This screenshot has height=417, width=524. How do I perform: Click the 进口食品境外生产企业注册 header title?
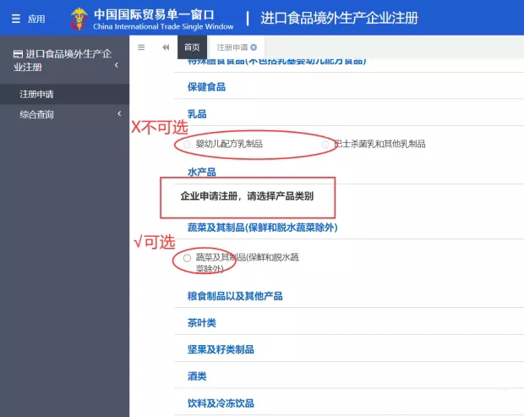click(x=339, y=18)
